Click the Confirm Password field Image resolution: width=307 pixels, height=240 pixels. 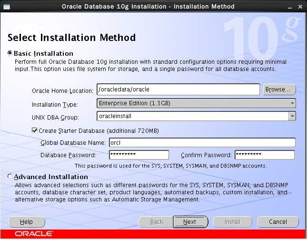(x=265, y=155)
